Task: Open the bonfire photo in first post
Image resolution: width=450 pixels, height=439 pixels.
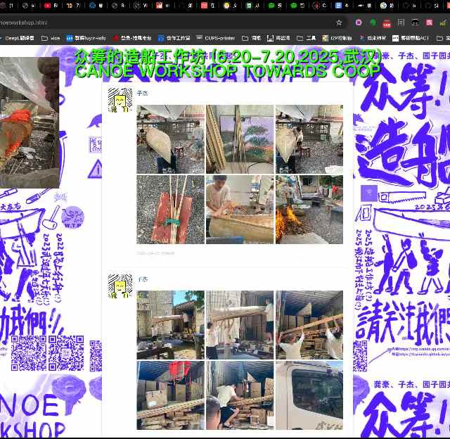Action: pyautogui.click(x=309, y=210)
